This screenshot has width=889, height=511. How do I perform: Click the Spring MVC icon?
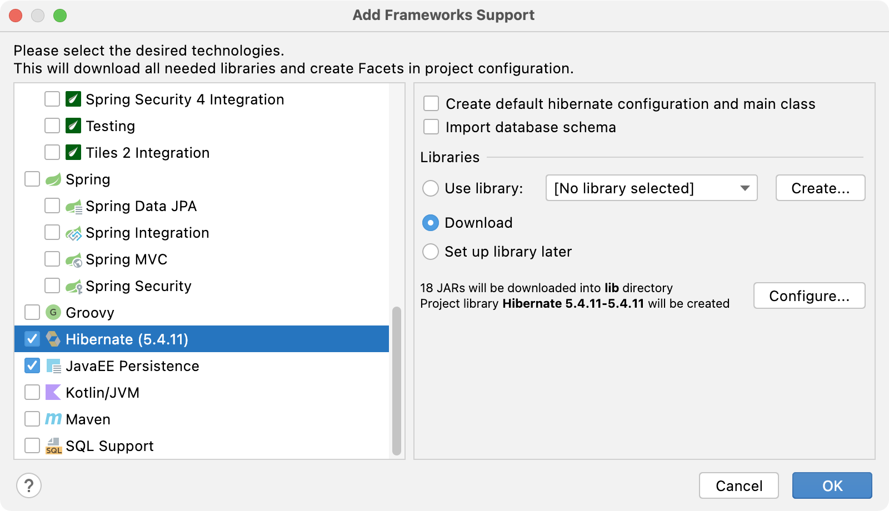click(x=74, y=259)
